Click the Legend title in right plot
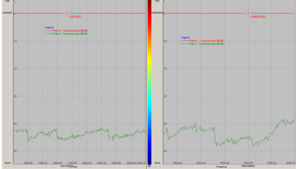296x169 pixels. [x=185, y=38]
